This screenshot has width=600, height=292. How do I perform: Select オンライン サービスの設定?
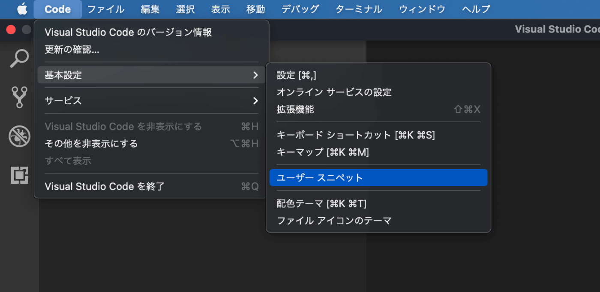click(x=378, y=92)
